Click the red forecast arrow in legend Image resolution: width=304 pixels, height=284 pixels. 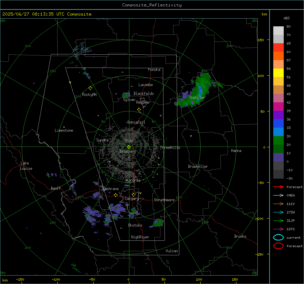click(x=278, y=187)
